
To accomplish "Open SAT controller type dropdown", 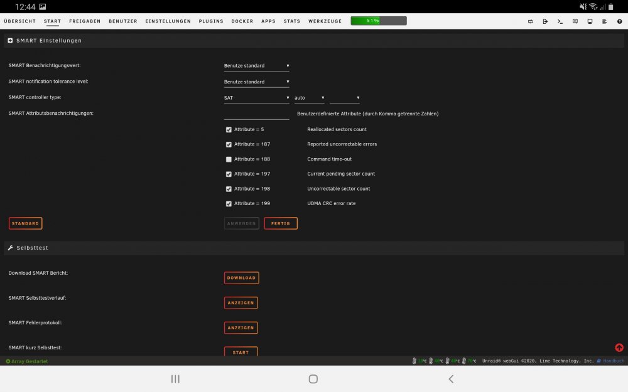I will (256, 98).
